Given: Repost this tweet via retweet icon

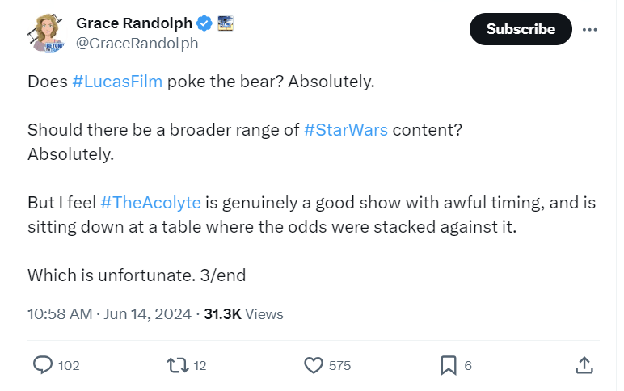Looking at the screenshot, I should (175, 365).
